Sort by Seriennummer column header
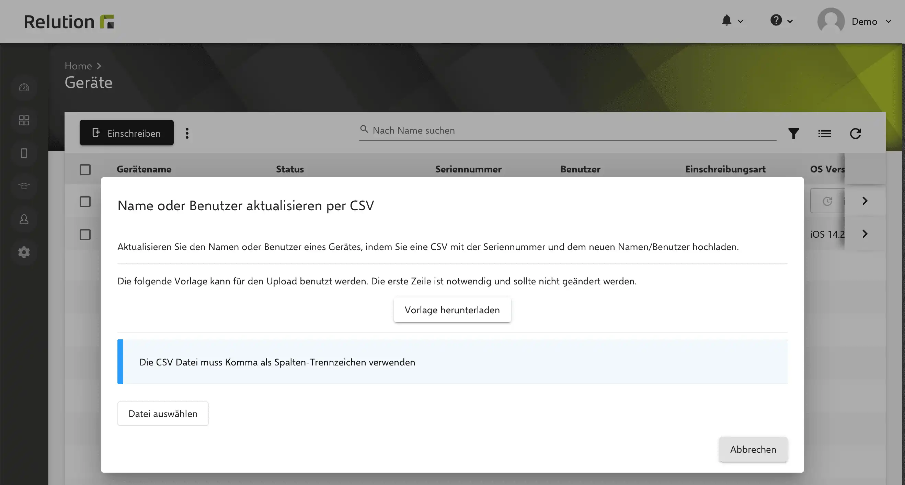 (468, 169)
